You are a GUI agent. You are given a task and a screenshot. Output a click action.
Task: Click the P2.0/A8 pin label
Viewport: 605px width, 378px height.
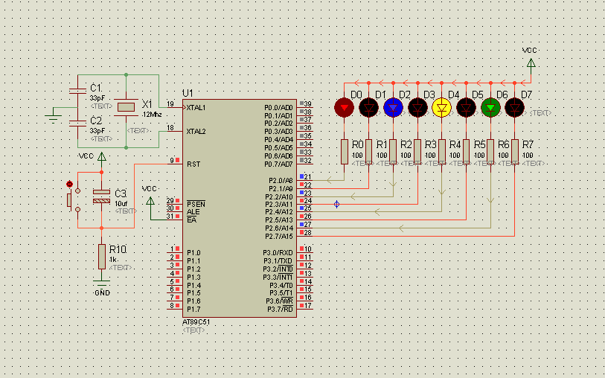point(281,180)
